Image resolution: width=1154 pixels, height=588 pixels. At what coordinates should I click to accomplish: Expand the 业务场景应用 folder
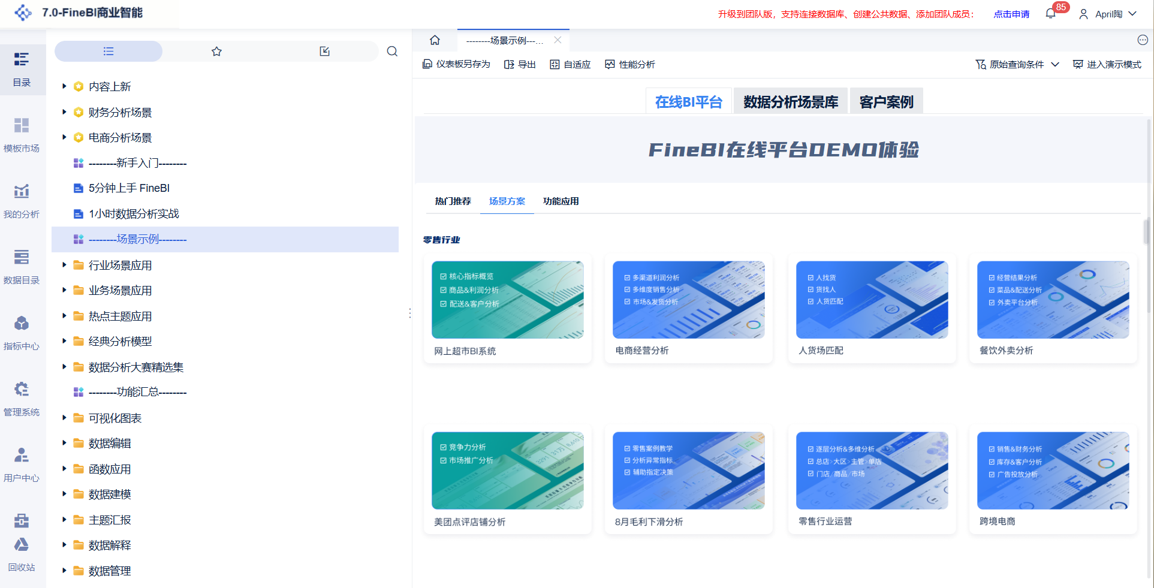pyautogui.click(x=64, y=290)
